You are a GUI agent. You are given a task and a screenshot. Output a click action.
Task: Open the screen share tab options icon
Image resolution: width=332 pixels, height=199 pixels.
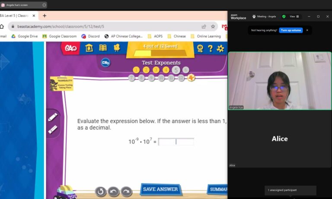(x=44, y=5)
